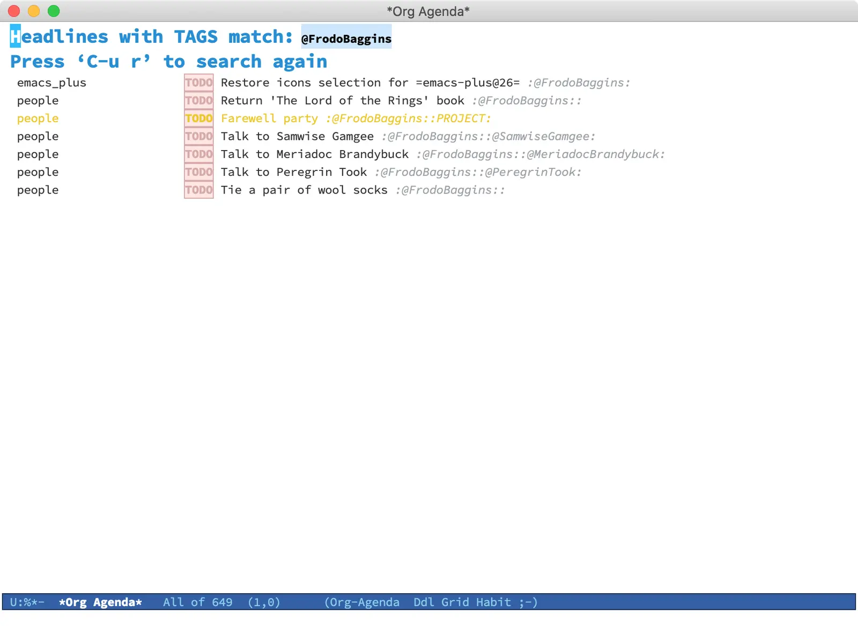This screenshot has height=627, width=858.
Task: Click the Org-Agenda major mode indicator
Action: [364, 602]
